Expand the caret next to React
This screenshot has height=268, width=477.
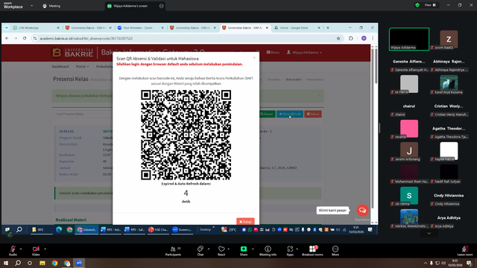pos(229,249)
